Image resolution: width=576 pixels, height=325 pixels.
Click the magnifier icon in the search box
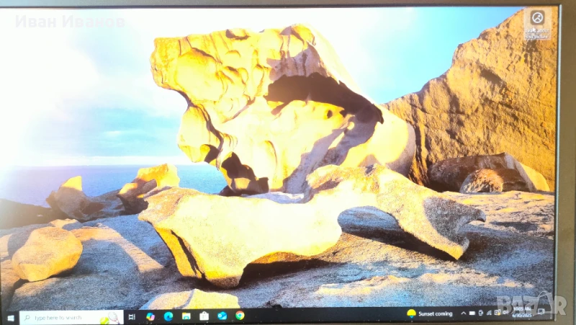[27, 317]
